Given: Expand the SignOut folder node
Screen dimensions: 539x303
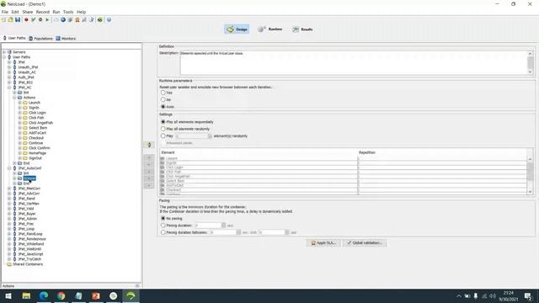Looking at the screenshot, I should pyautogui.click(x=20, y=158).
